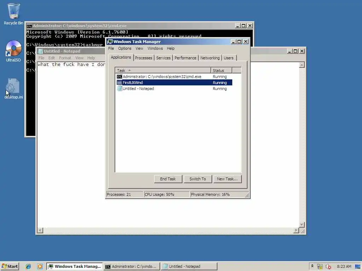Open Internet Explorer from the quick launch

pyautogui.click(x=28, y=266)
